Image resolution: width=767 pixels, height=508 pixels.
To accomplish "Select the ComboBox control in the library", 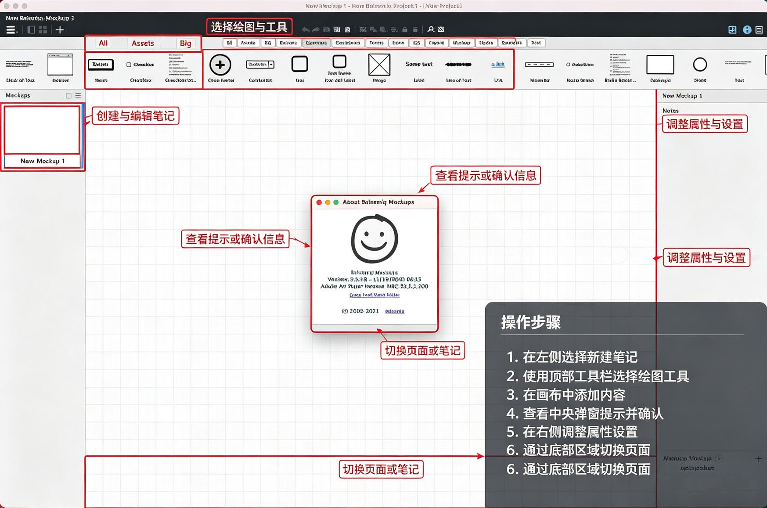I will pos(260,70).
